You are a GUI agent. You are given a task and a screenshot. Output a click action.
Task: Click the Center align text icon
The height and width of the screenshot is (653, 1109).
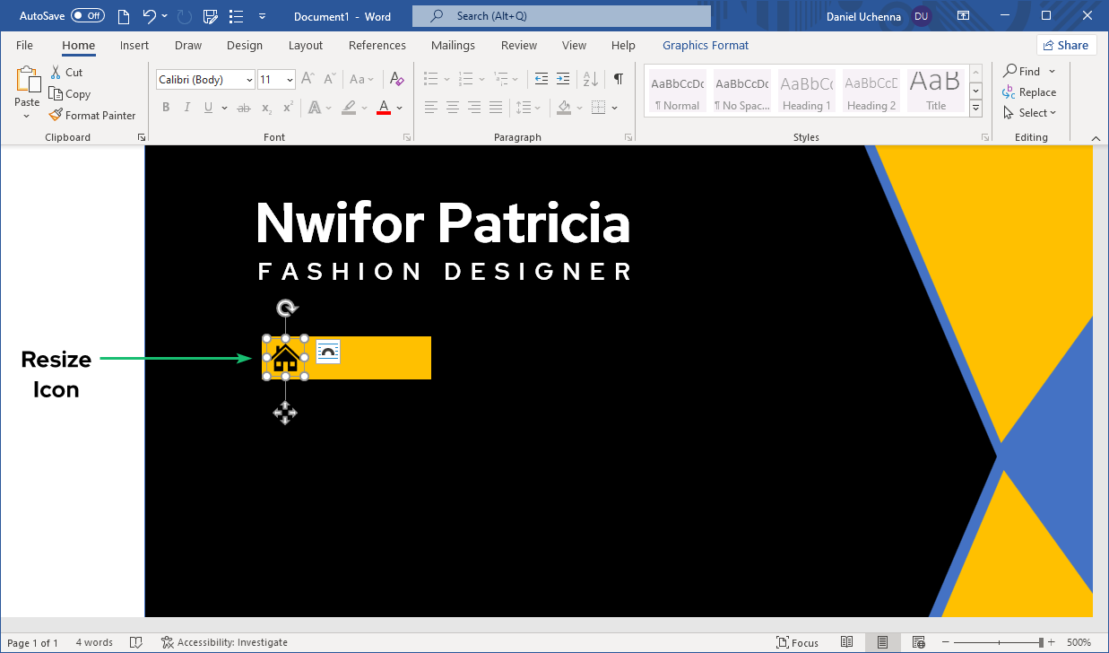[x=453, y=108]
